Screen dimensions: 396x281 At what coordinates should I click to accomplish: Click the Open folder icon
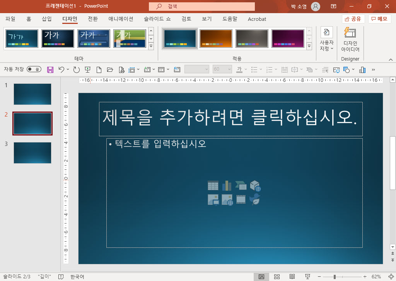coord(110,69)
